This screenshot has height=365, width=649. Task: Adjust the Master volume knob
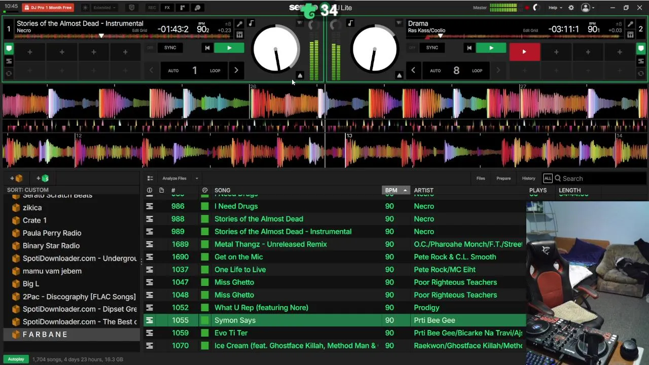(x=536, y=8)
